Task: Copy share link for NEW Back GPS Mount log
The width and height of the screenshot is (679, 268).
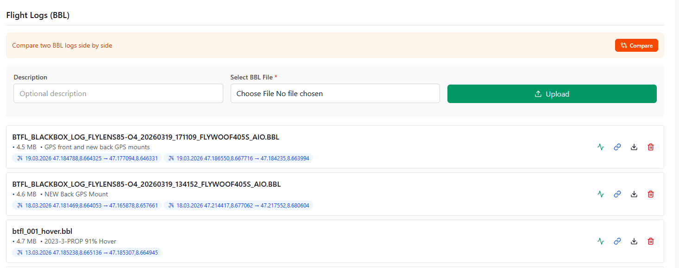Action: [617, 194]
